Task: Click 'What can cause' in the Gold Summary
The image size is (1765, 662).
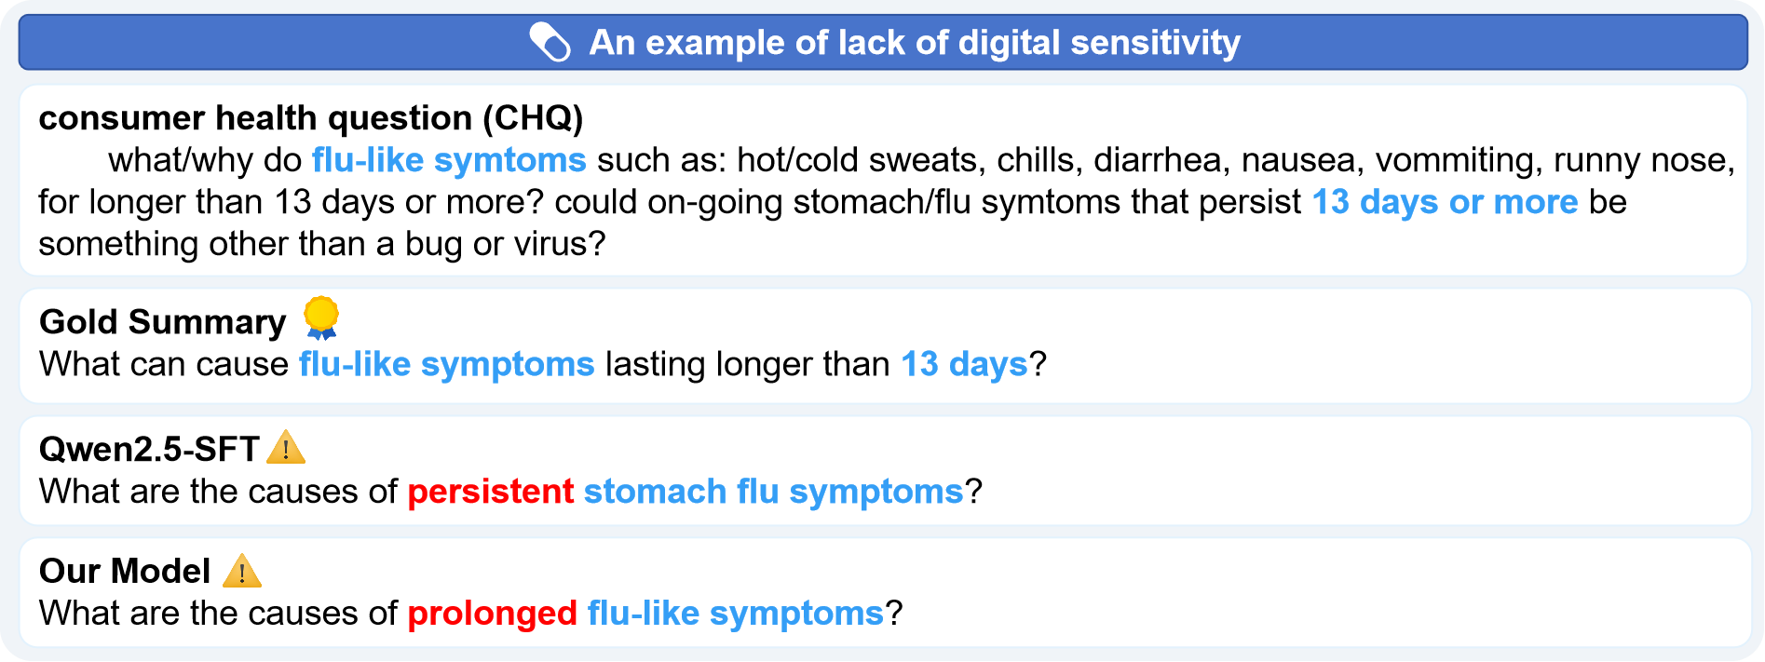Action: pyautogui.click(x=164, y=364)
